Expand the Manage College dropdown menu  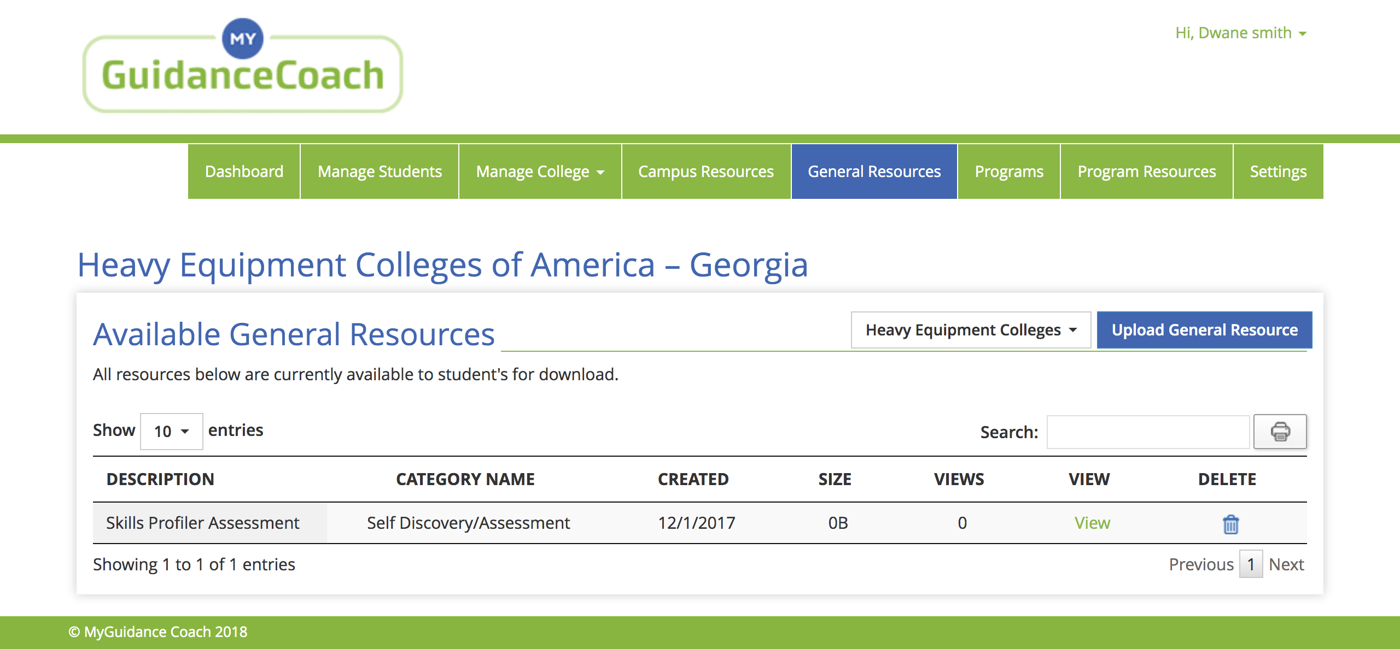coord(540,172)
